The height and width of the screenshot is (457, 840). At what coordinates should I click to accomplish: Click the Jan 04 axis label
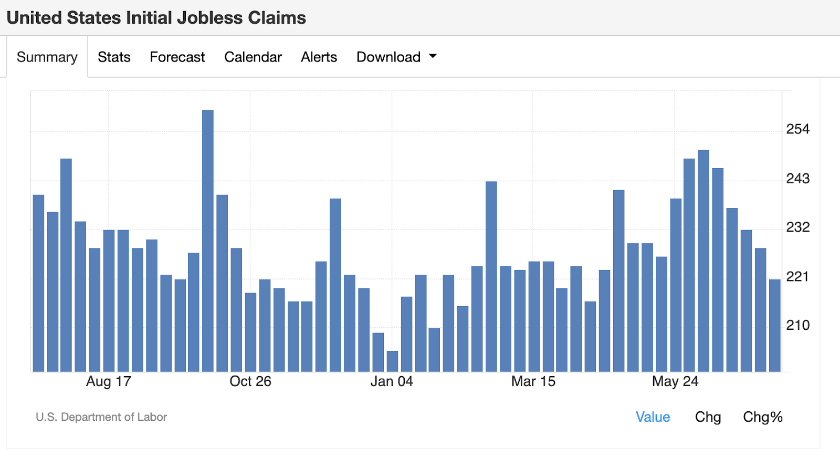392,381
